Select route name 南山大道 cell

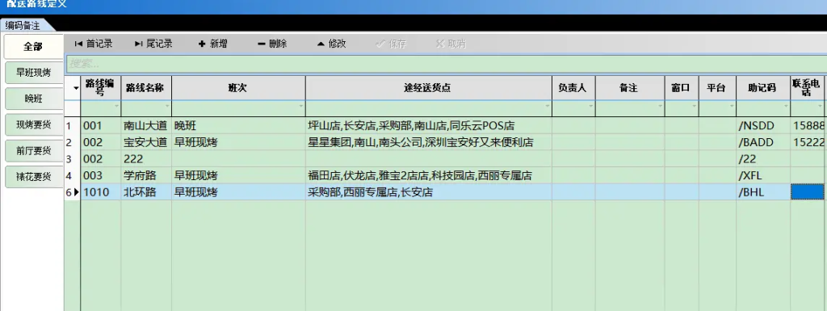click(x=146, y=125)
